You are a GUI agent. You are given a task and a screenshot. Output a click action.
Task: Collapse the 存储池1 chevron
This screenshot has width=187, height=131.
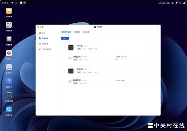click(x=65, y=47)
